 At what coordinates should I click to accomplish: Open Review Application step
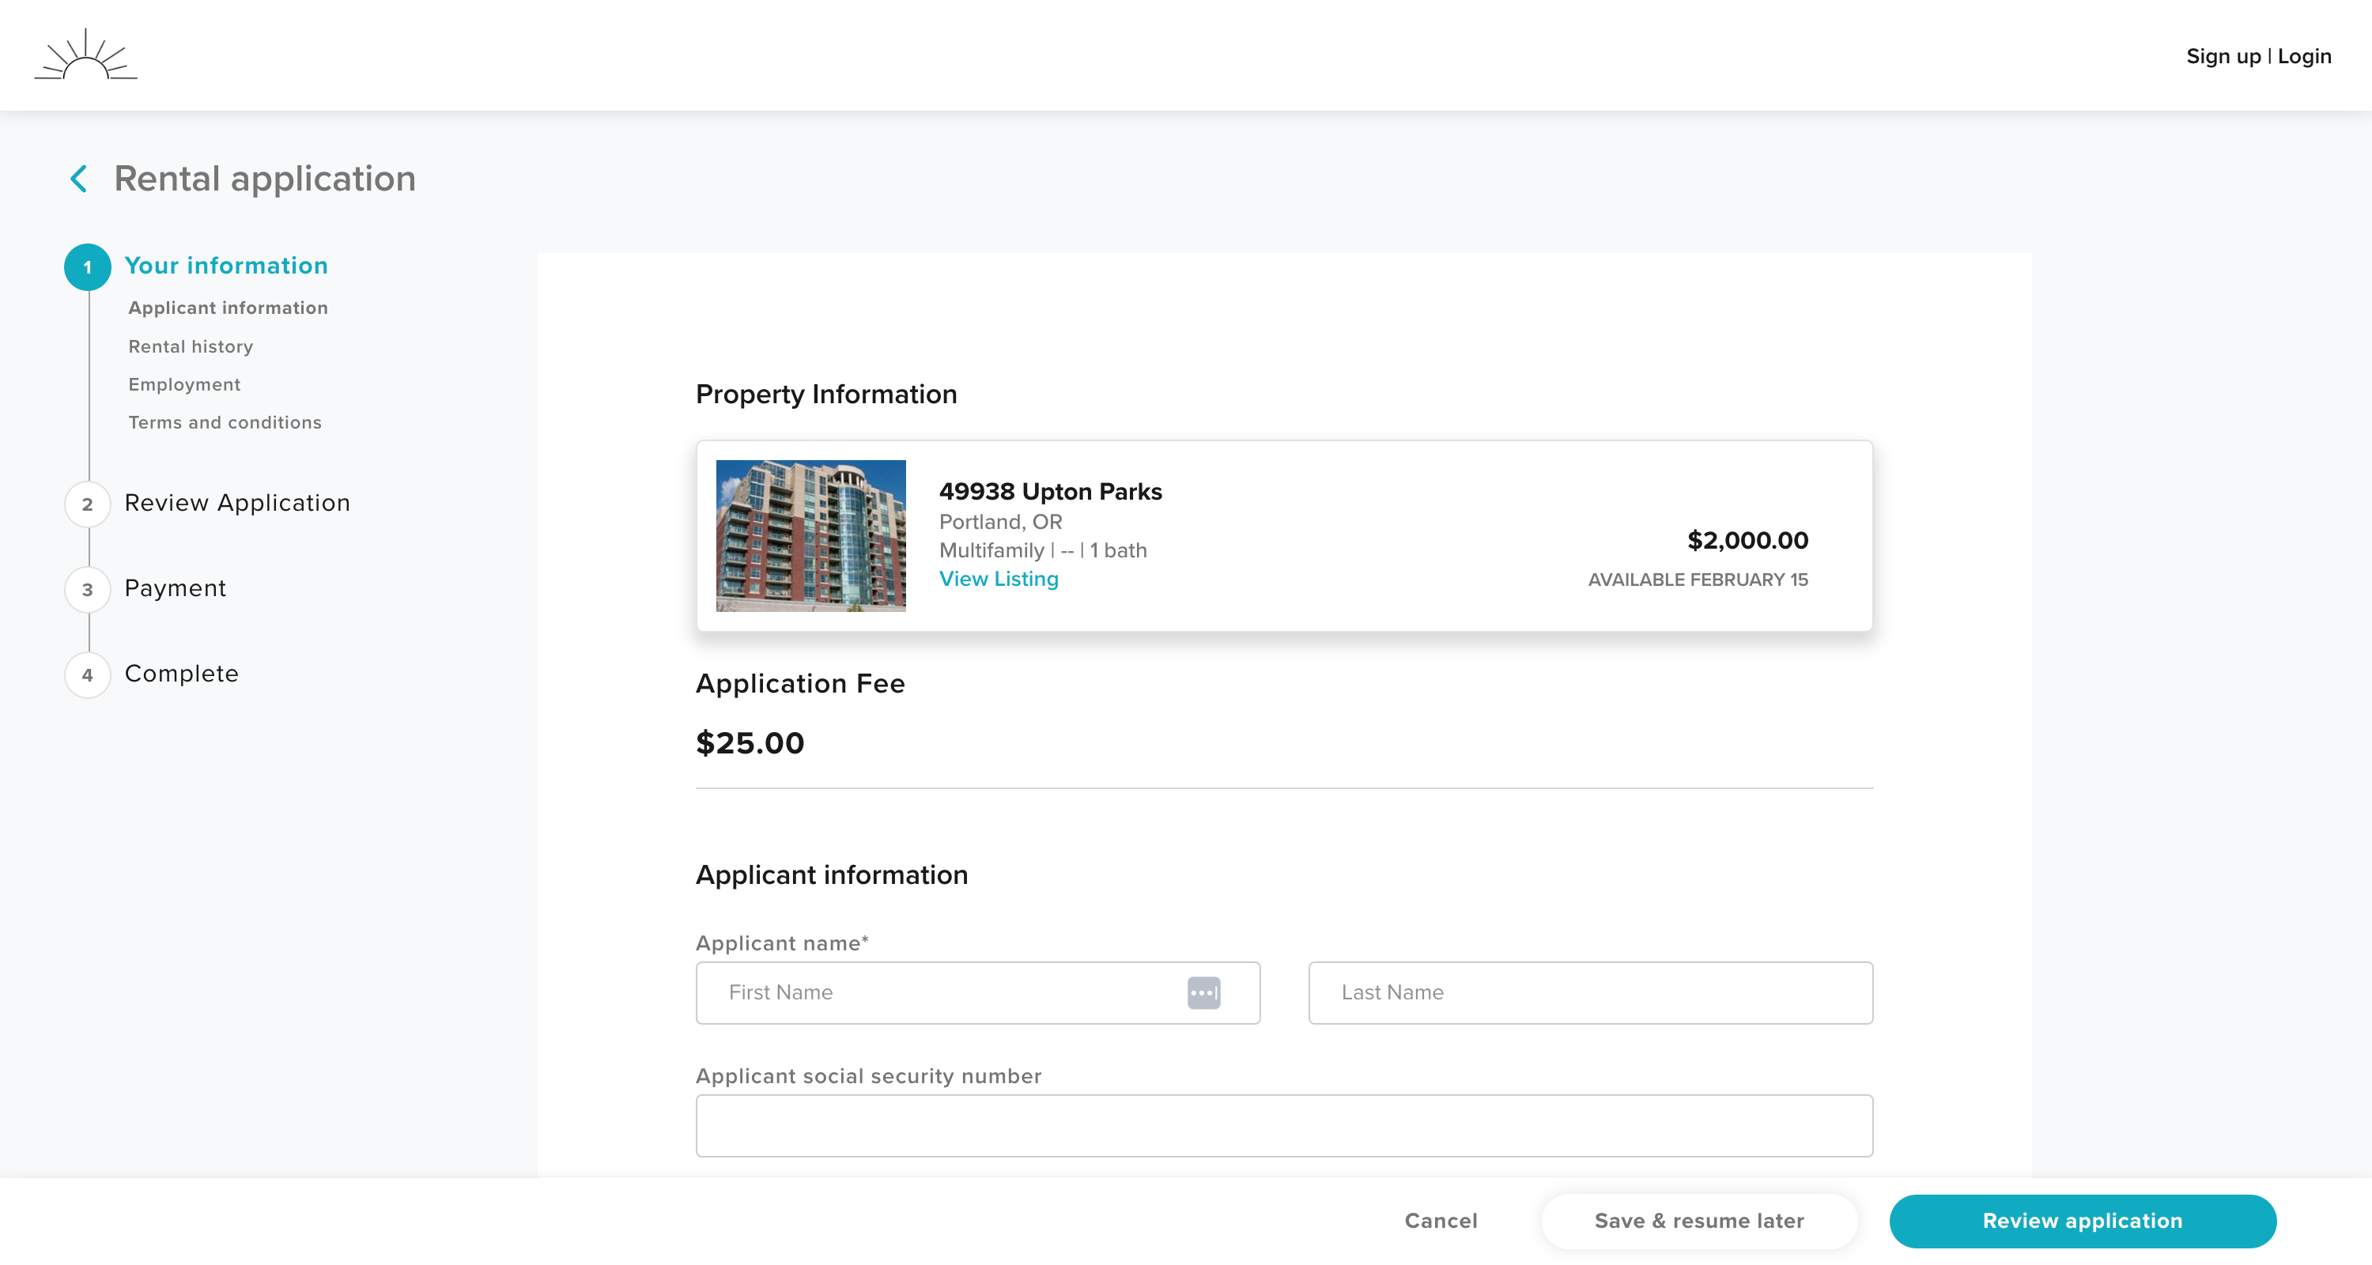(237, 503)
